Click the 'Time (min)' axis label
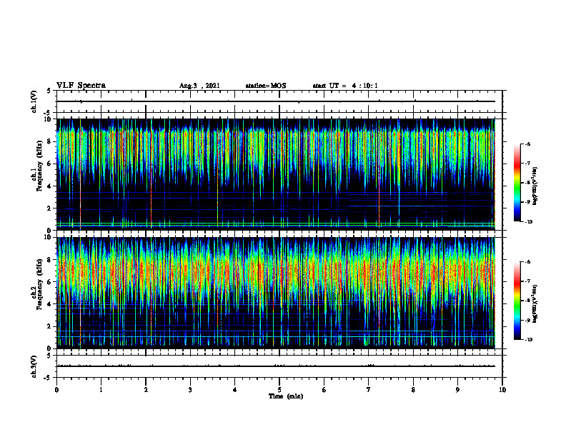 click(x=286, y=396)
